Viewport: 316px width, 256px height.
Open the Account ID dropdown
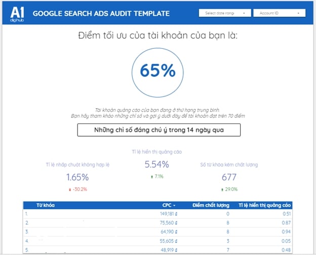pos(280,13)
